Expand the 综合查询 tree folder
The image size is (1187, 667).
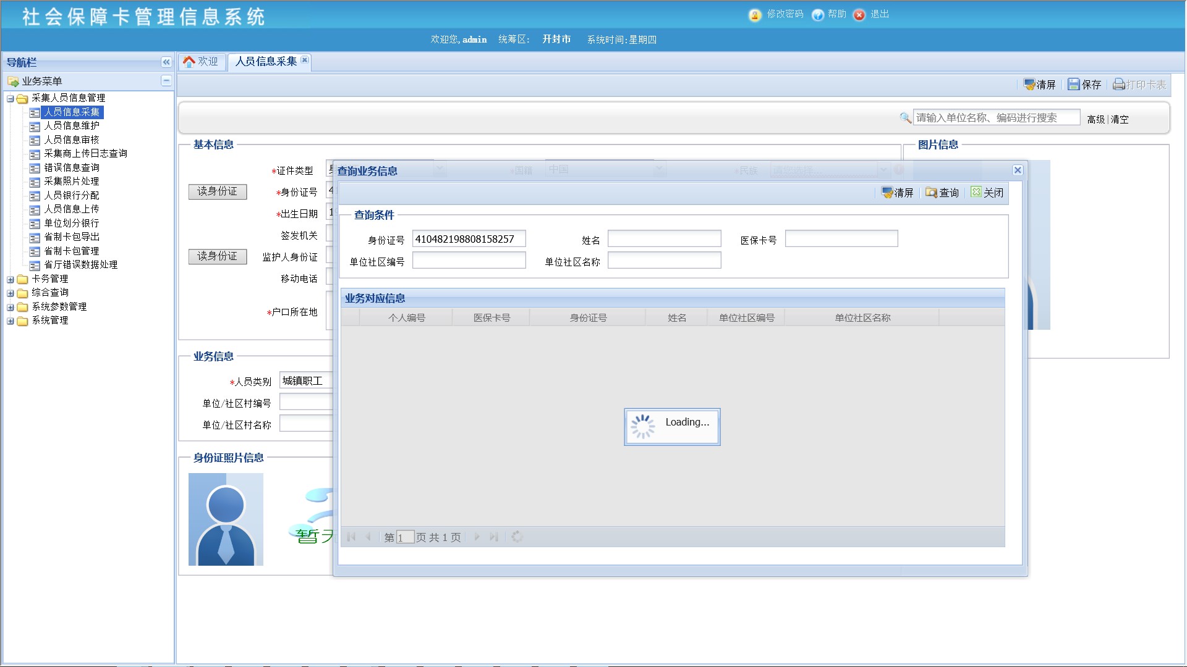pyautogui.click(x=10, y=293)
